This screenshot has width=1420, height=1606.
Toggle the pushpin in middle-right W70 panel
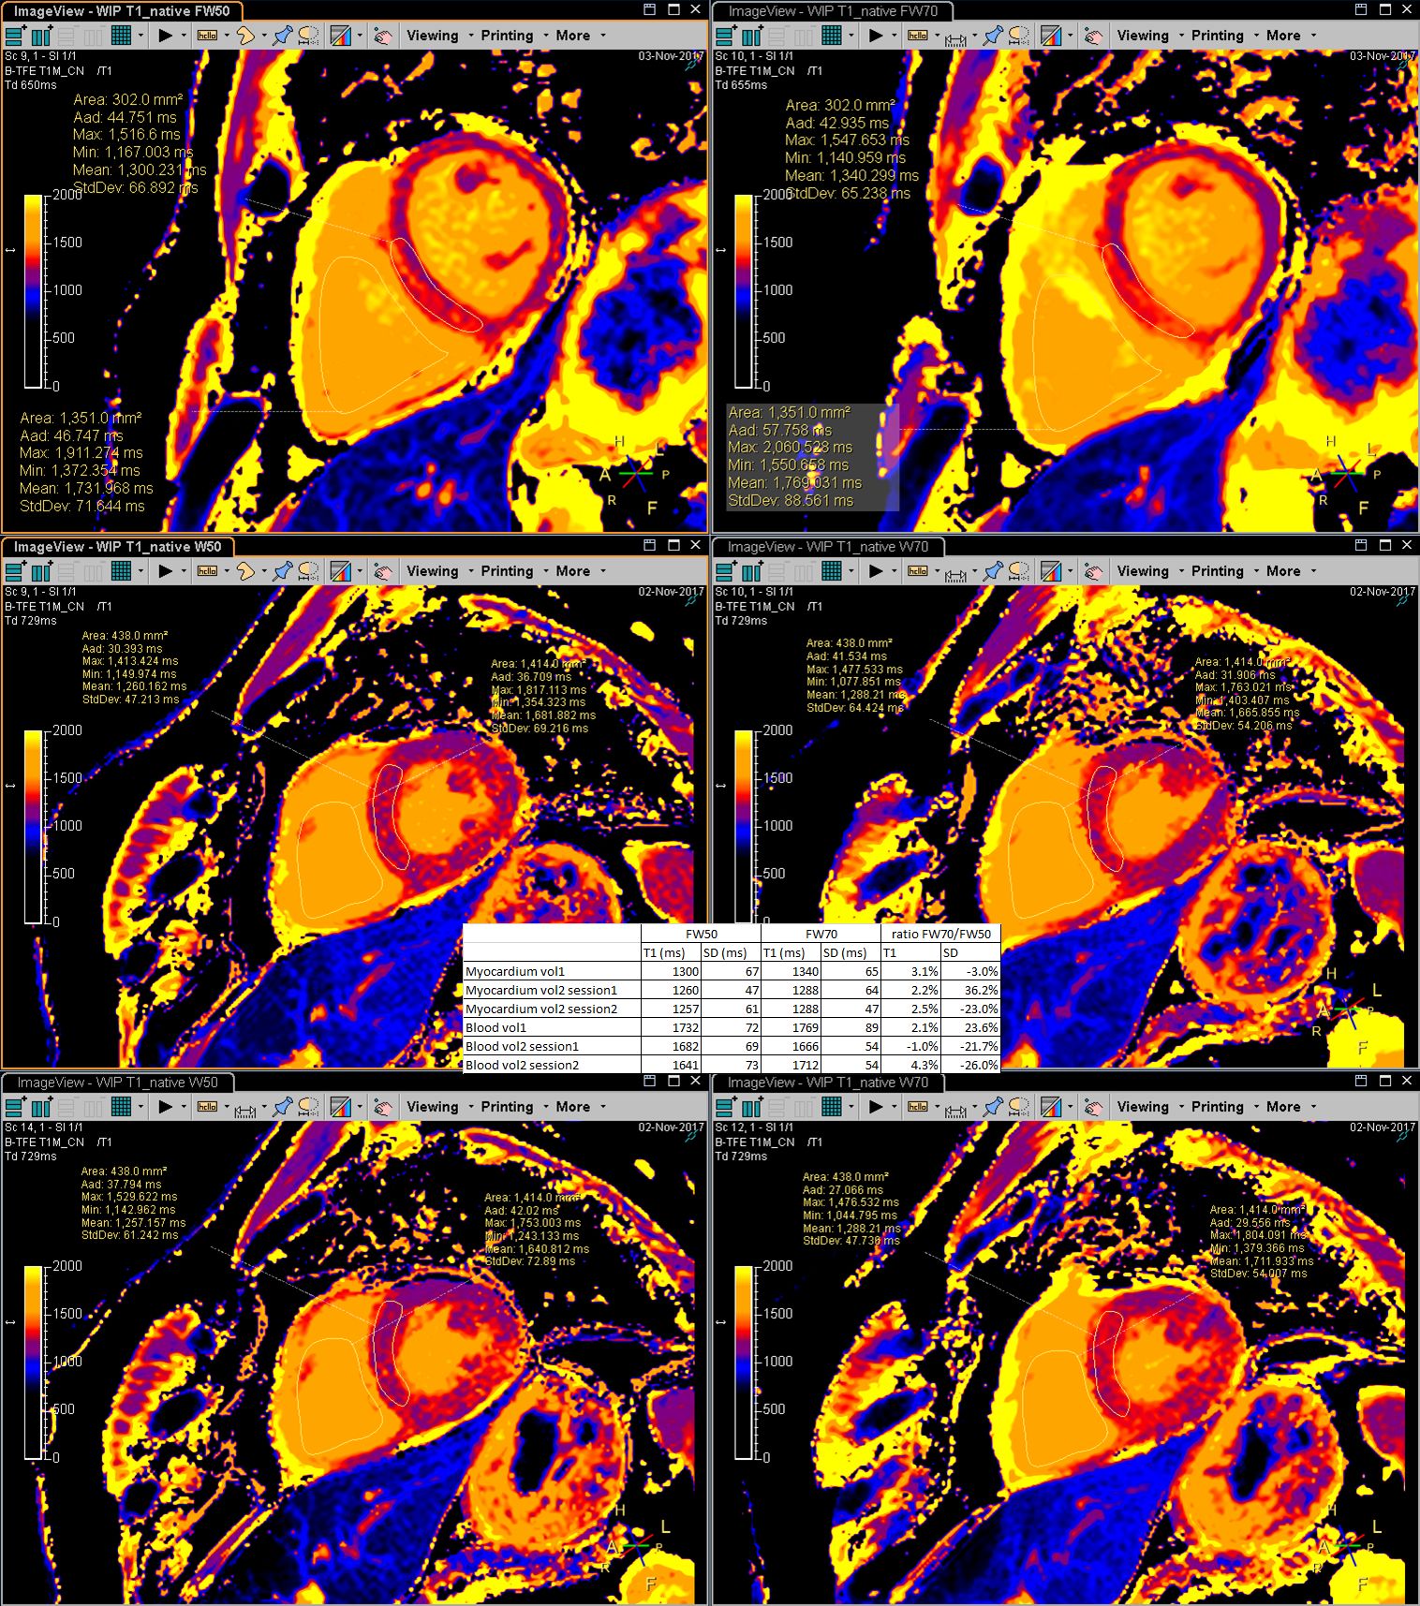tap(993, 571)
